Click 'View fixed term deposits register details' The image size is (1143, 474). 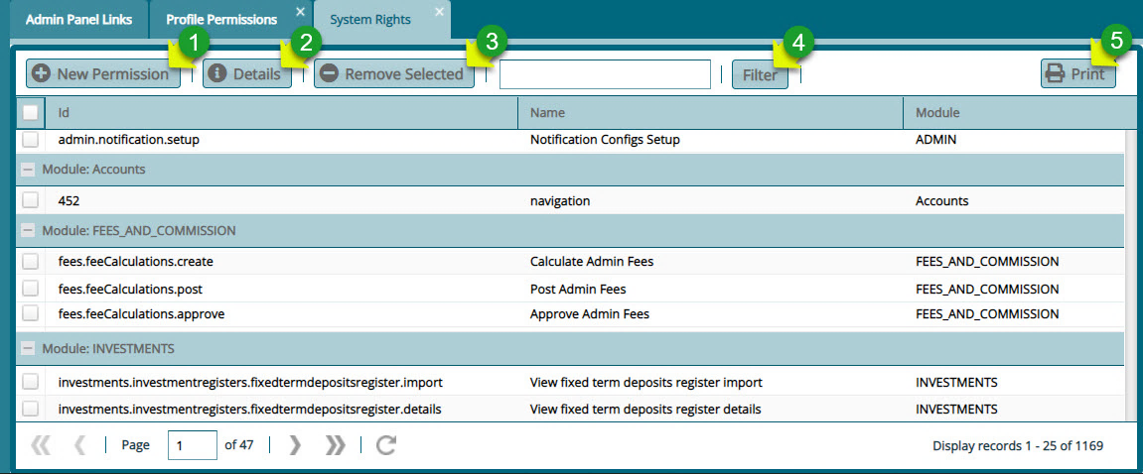(x=645, y=410)
